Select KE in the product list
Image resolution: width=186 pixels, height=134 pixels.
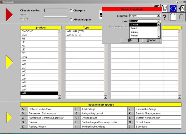(39, 46)
